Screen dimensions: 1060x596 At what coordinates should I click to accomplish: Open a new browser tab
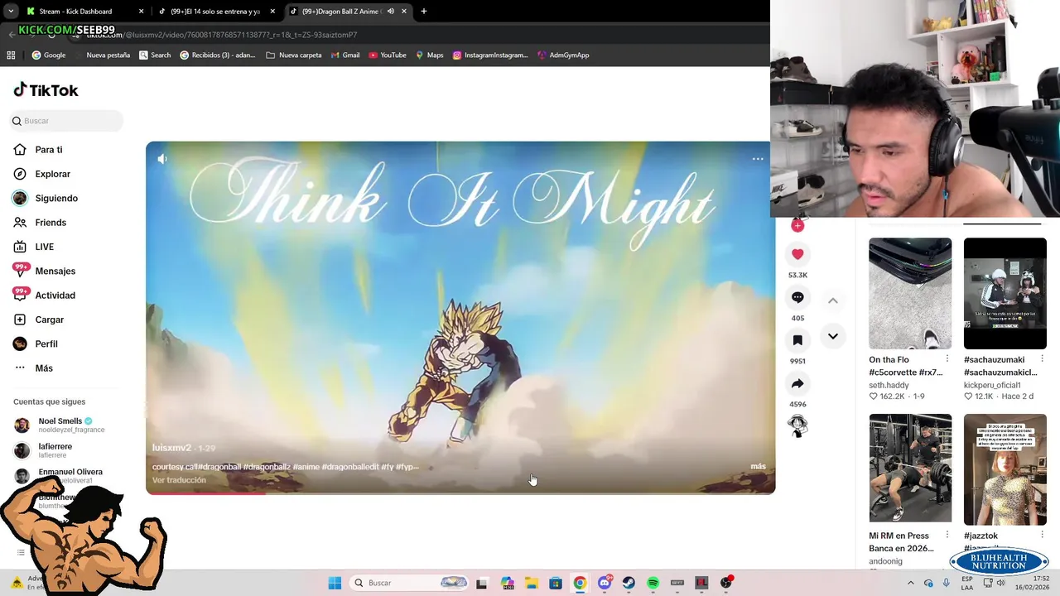point(424,12)
